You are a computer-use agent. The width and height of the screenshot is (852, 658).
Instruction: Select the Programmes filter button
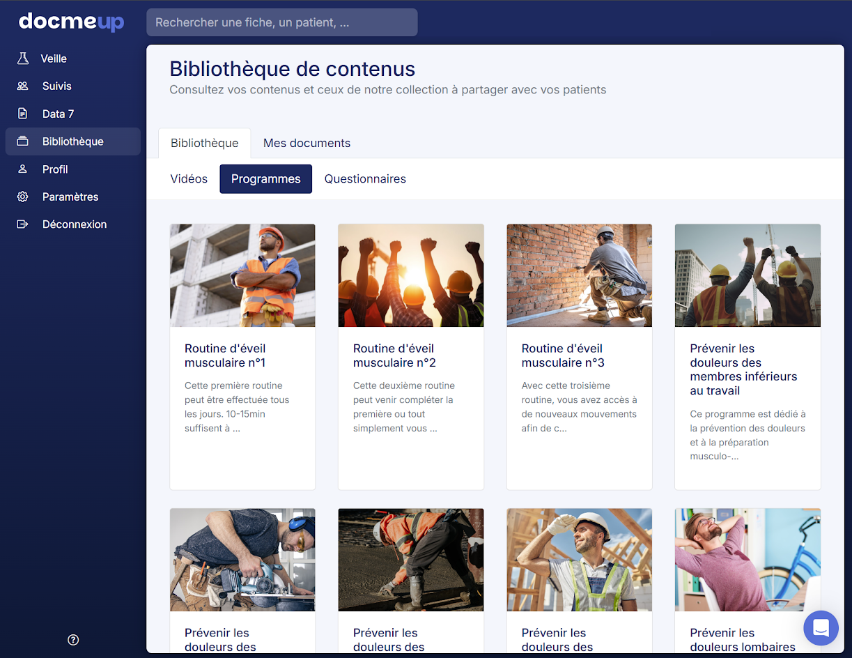click(x=266, y=179)
